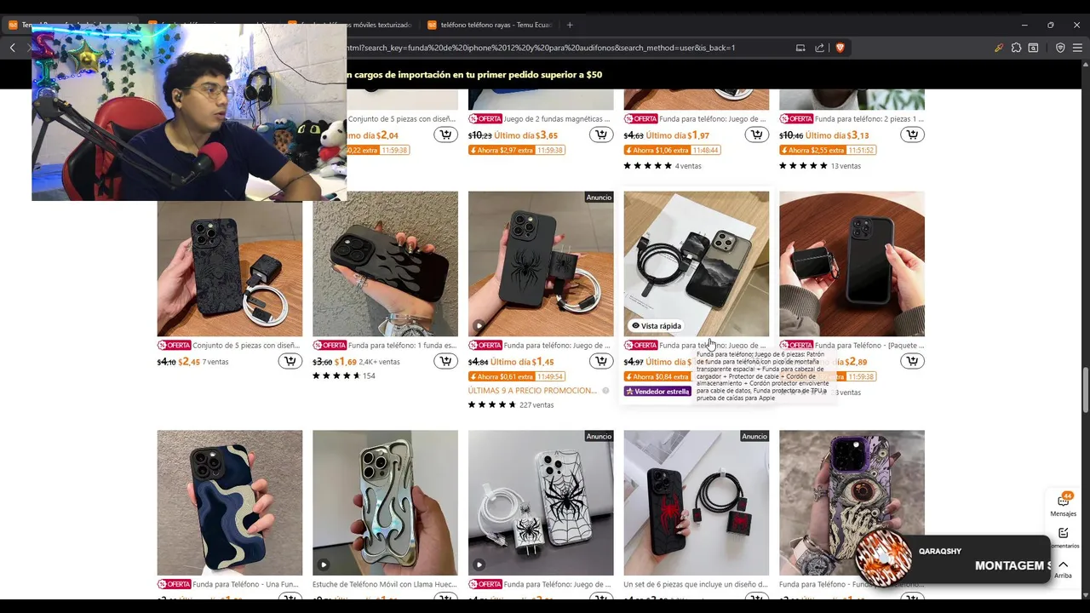1090x613 pixels.
Task: Open a new browser tab
Action: tap(570, 25)
